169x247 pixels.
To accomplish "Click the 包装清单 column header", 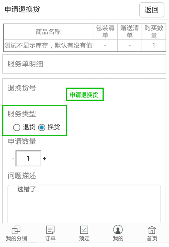I will (x=105, y=32).
